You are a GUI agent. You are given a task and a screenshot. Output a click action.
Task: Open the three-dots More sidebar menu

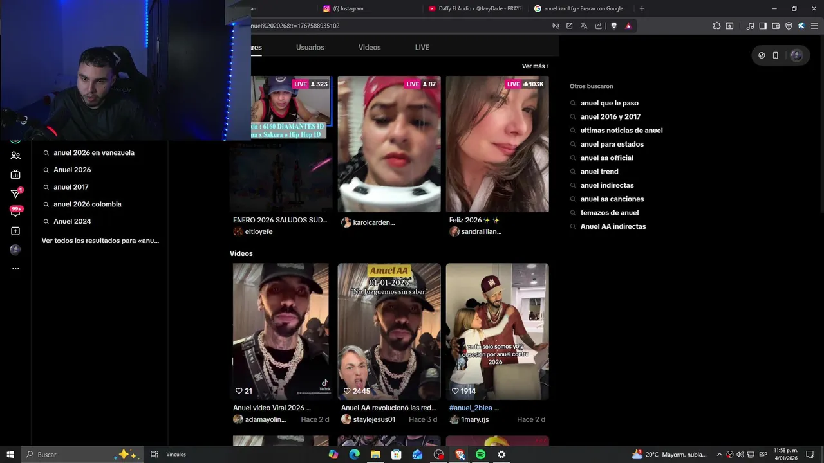point(15,268)
